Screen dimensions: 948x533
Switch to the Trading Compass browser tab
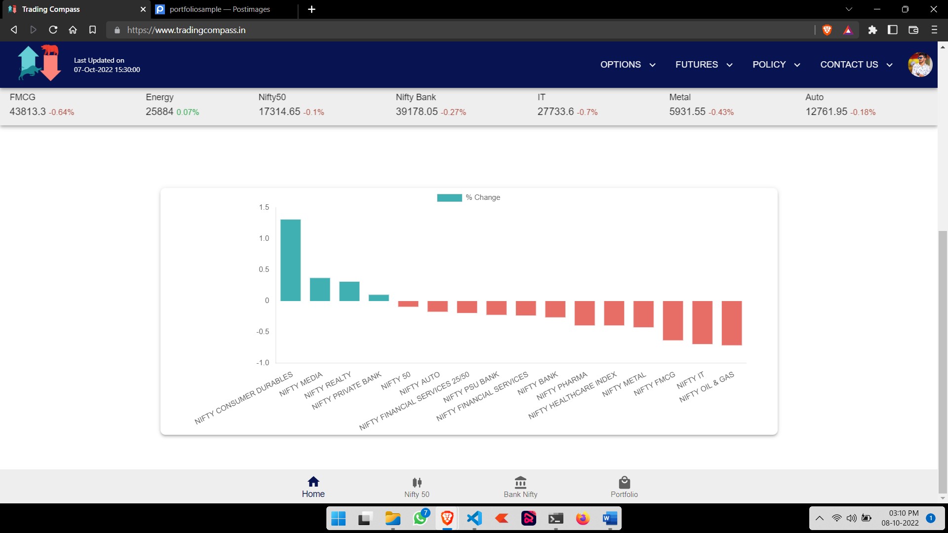point(74,9)
